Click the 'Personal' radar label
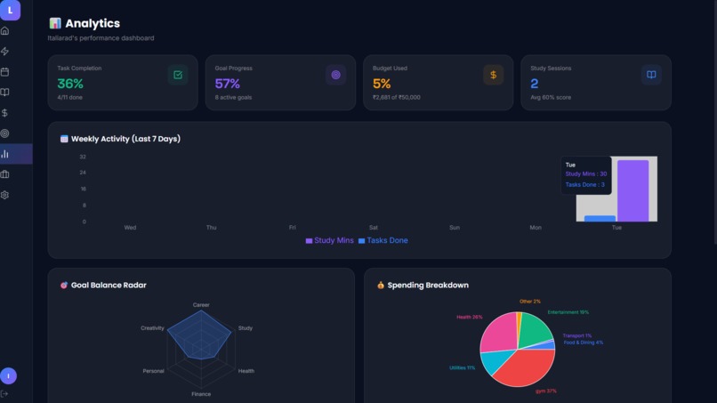This screenshot has width=717, height=403. 153,371
